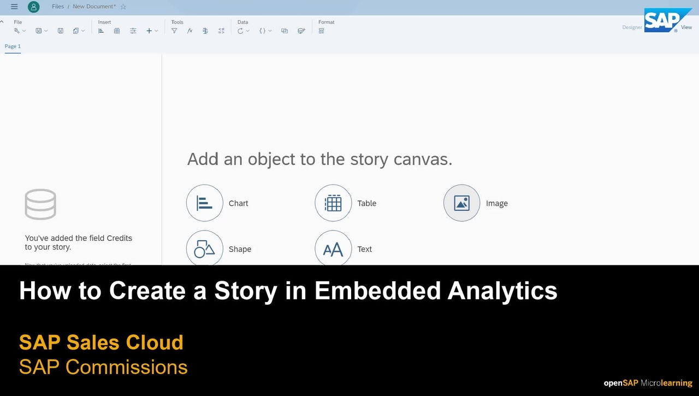Click the Insert toolbar group label
Image resolution: width=699 pixels, height=396 pixels.
pos(105,22)
